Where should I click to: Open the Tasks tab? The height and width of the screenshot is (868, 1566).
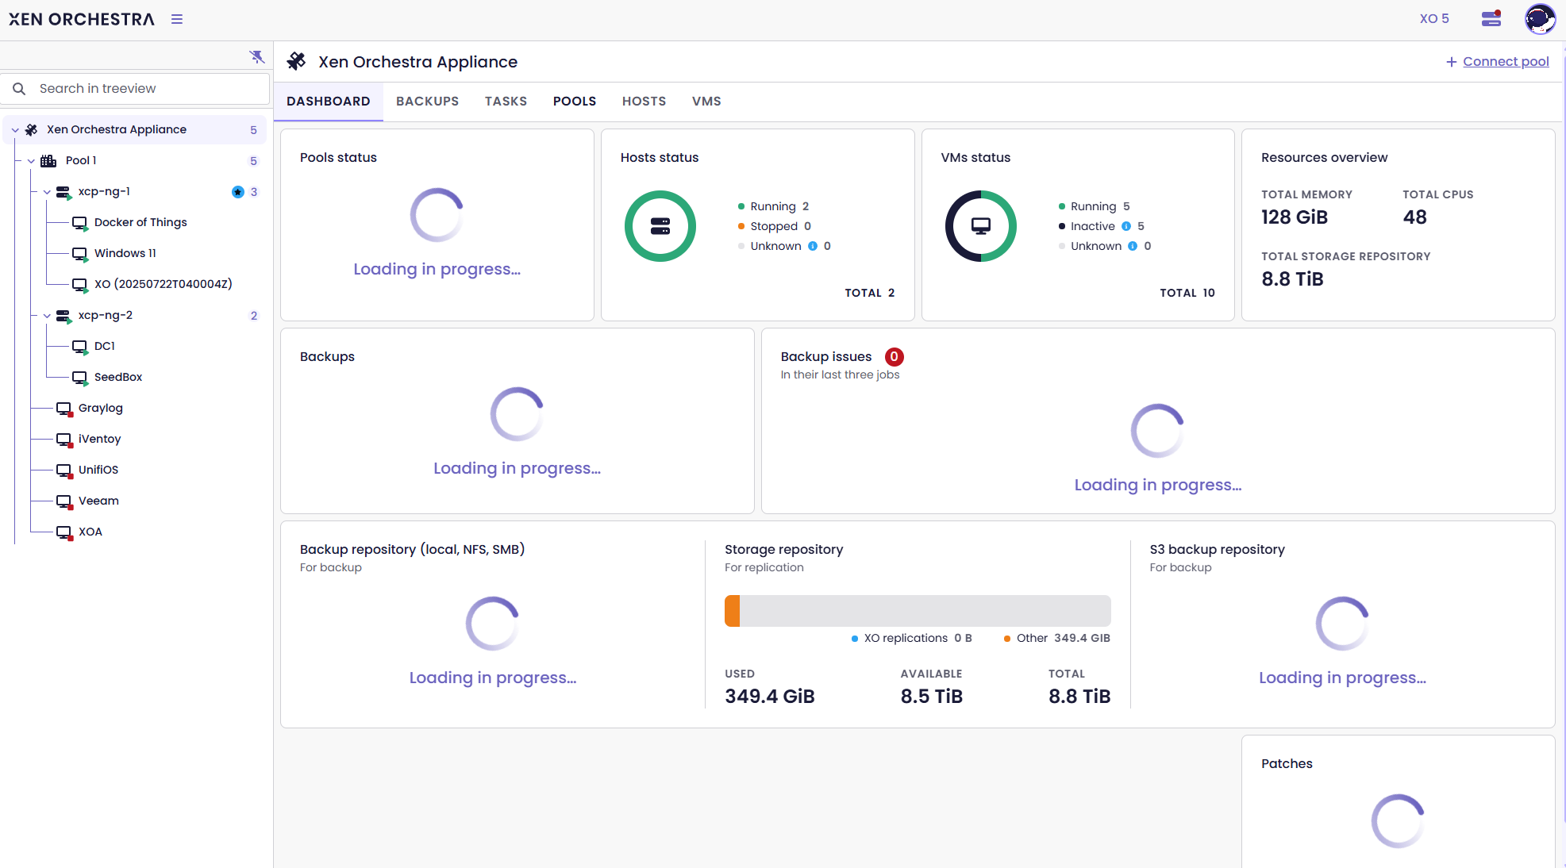tap(506, 102)
